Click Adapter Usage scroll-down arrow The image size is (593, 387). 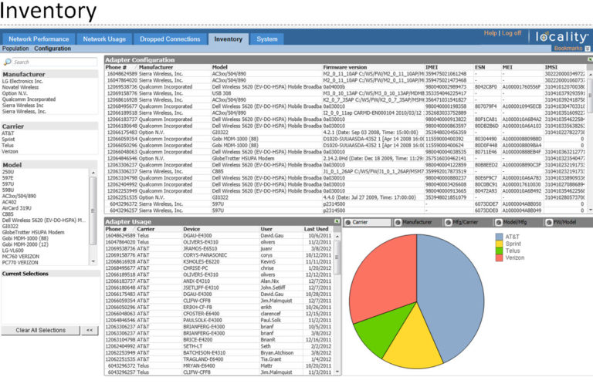(x=337, y=372)
